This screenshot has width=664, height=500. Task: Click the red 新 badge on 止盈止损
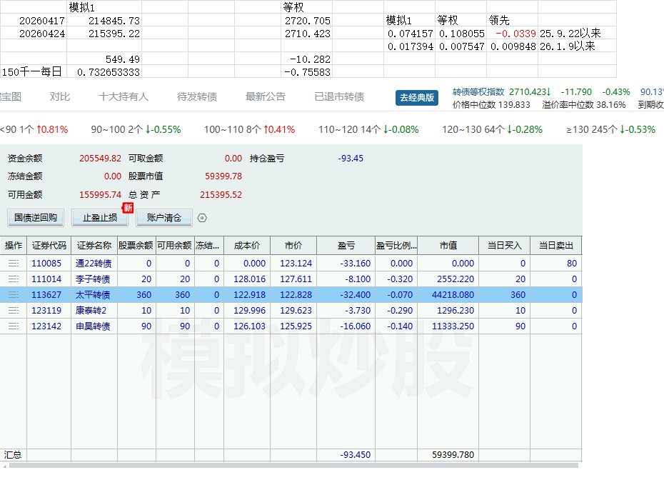click(128, 208)
